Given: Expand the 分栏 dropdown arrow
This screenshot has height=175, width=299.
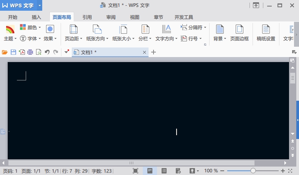Looking at the screenshot, I should pos(150,39).
